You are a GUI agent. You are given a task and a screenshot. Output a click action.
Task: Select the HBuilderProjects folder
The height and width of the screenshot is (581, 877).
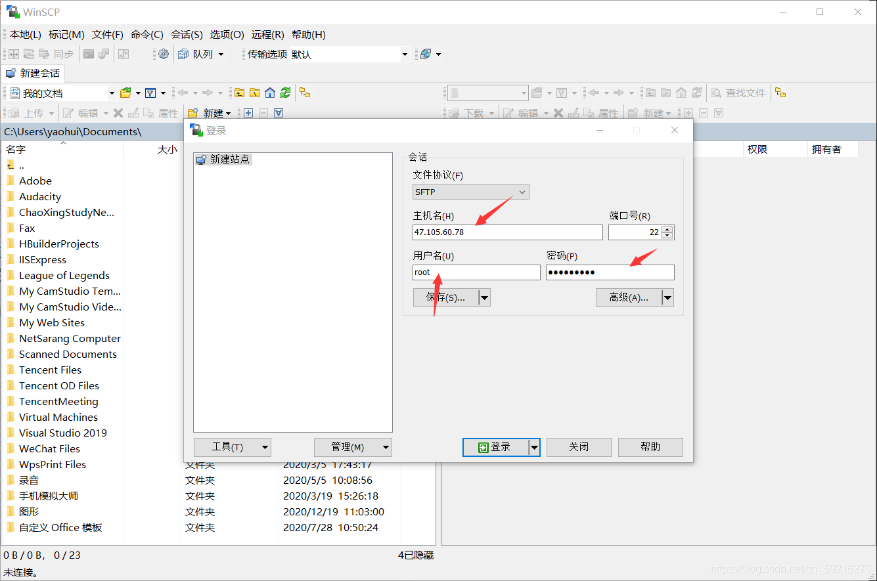(59, 244)
